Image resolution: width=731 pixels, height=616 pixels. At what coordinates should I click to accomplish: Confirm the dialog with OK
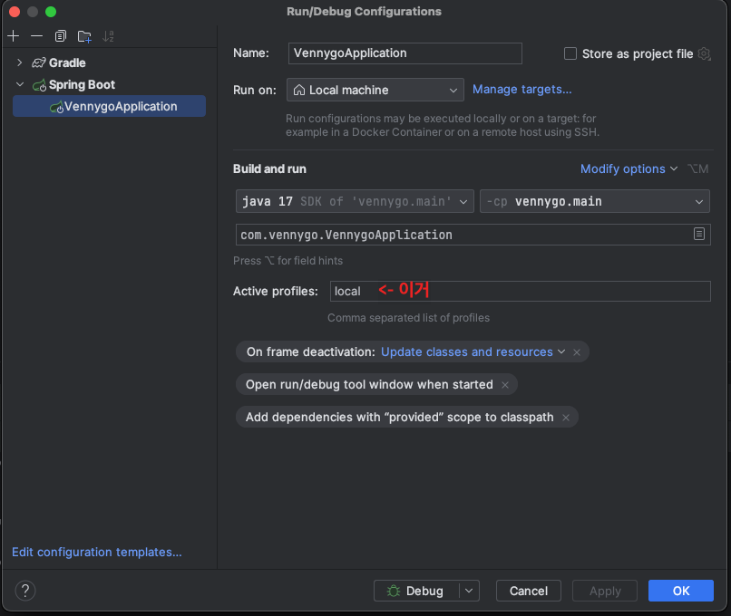(680, 591)
